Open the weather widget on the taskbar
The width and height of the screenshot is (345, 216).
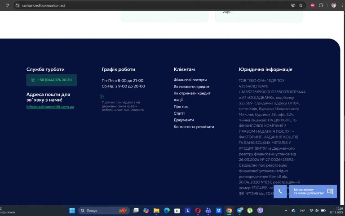8,211
